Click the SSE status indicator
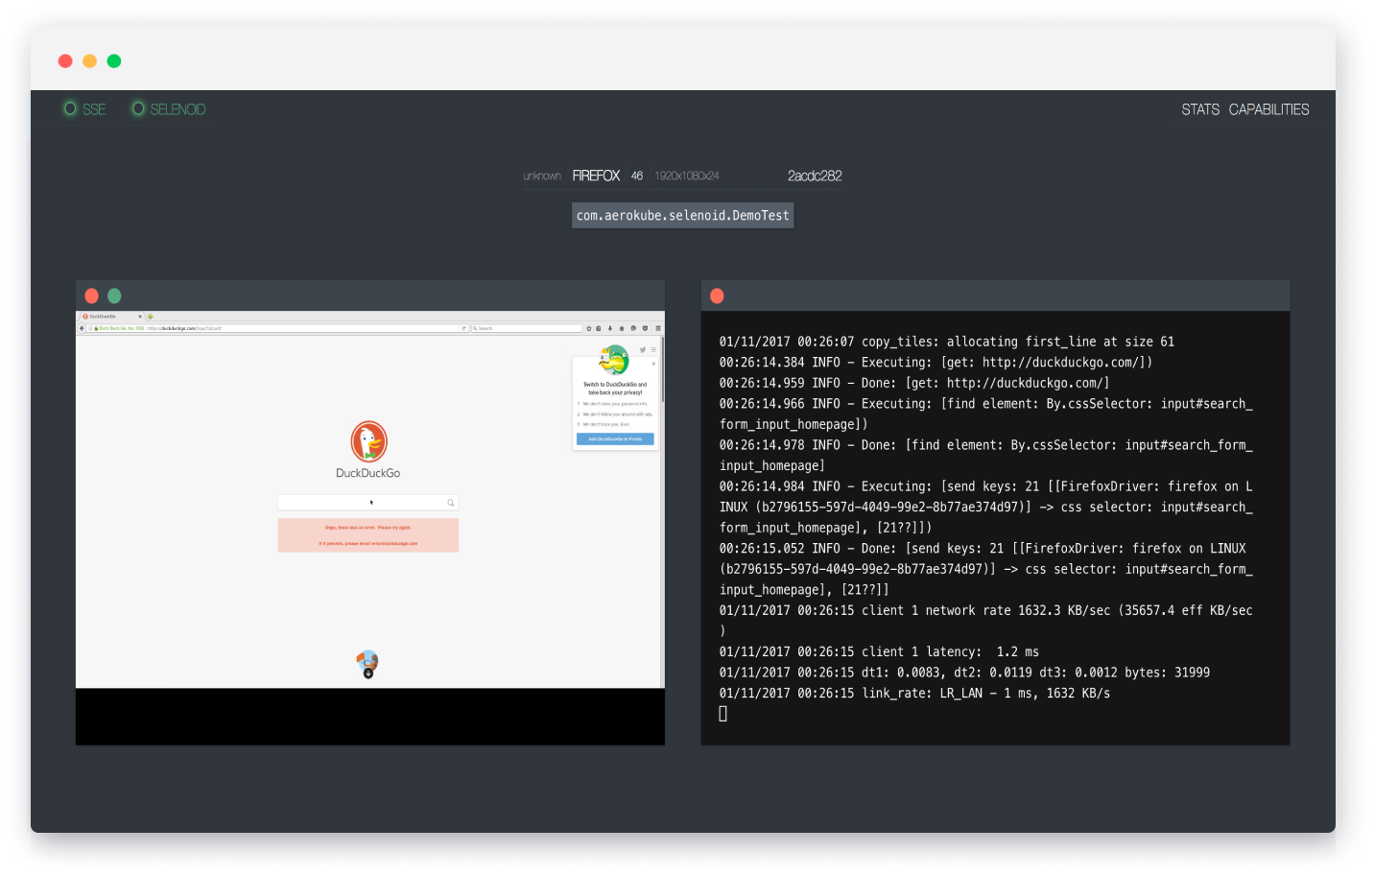The image size is (1374, 875). 84,109
